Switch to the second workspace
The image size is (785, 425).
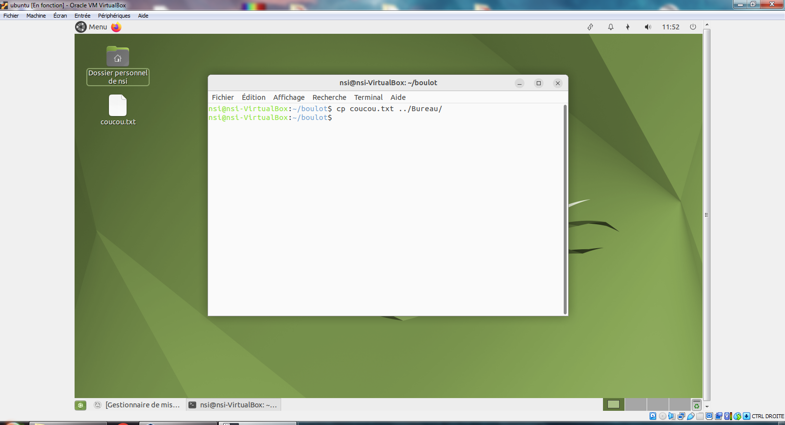click(636, 404)
